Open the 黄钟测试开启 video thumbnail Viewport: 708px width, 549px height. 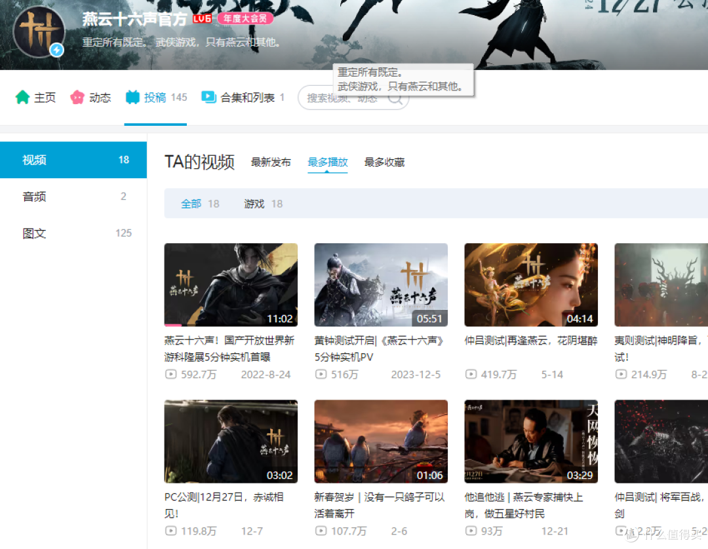pyautogui.click(x=381, y=284)
